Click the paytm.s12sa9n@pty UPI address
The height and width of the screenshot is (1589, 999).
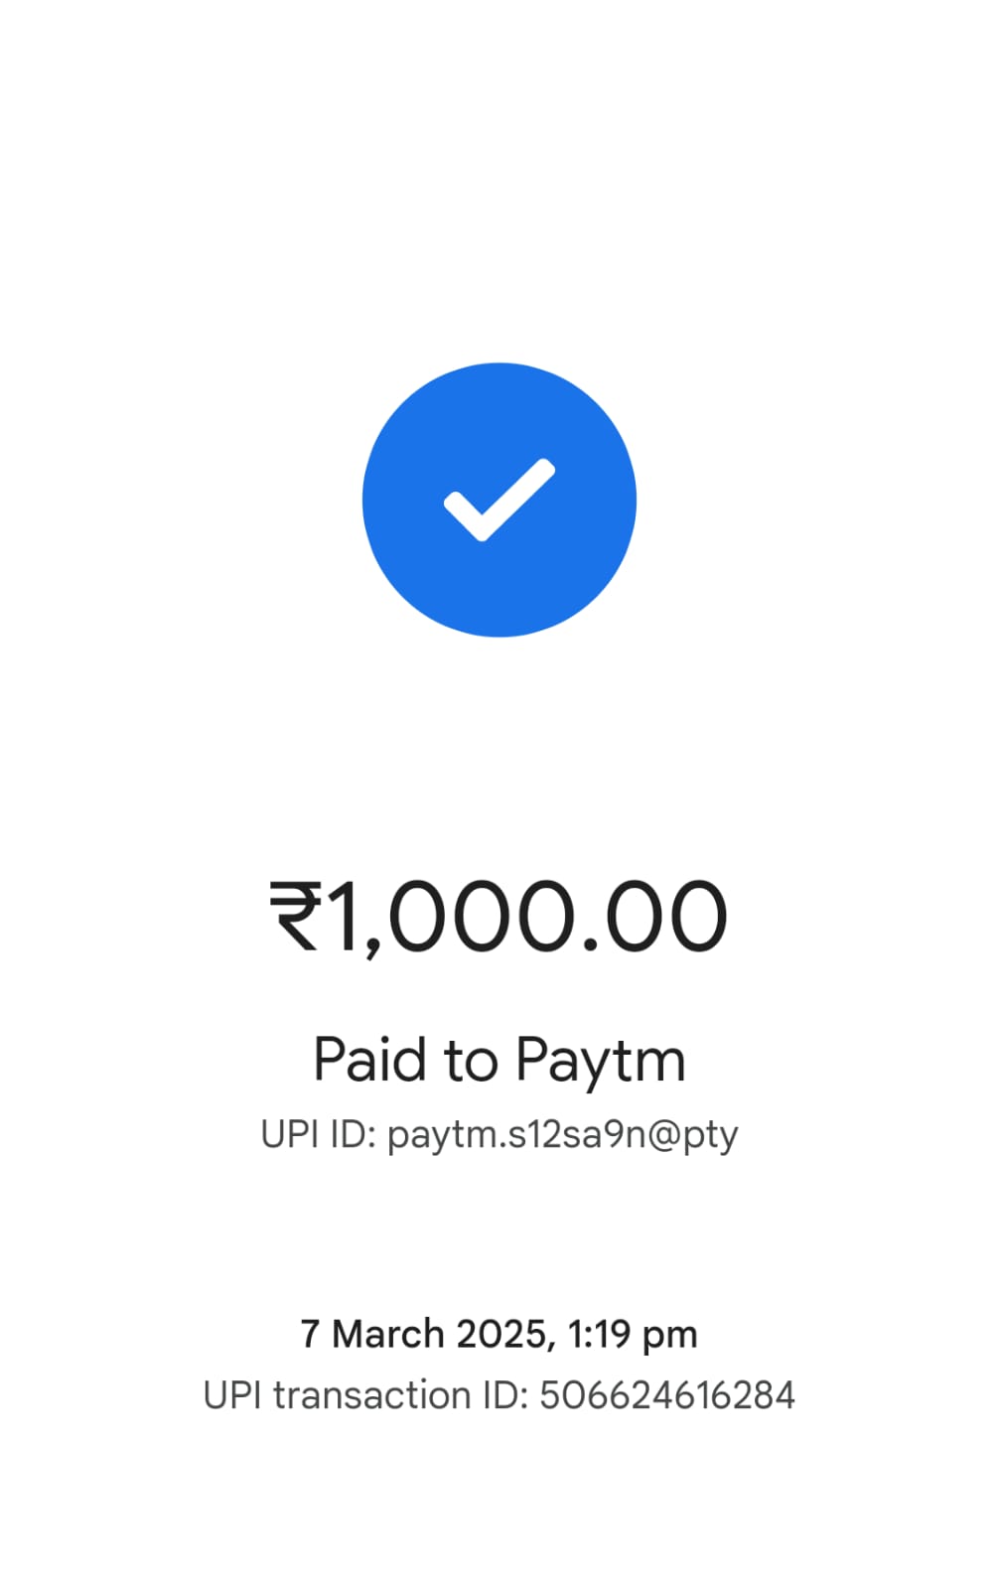pyautogui.click(x=562, y=1135)
